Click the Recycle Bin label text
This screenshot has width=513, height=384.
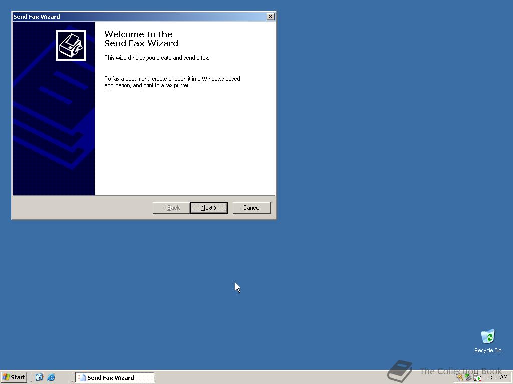coord(488,350)
